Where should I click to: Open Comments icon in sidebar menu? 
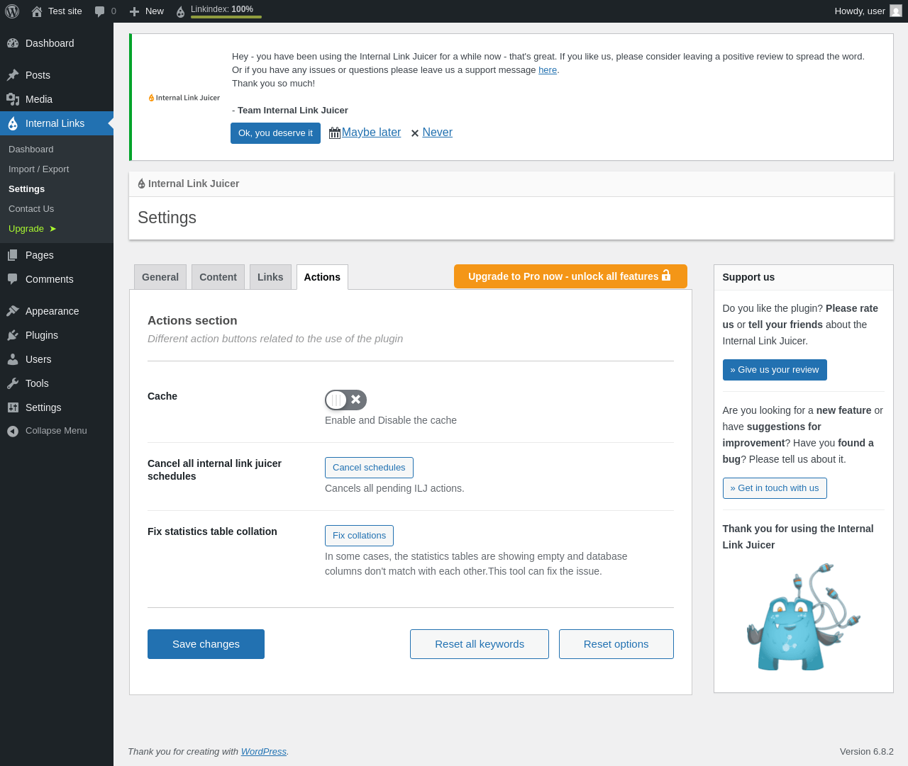point(13,279)
